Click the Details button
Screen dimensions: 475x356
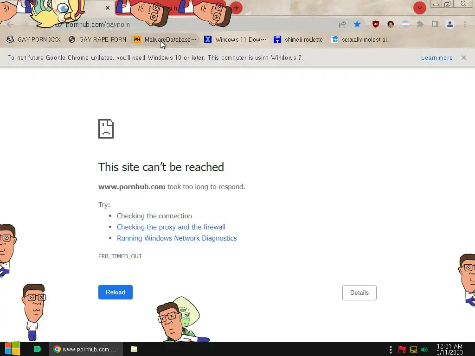click(x=359, y=293)
